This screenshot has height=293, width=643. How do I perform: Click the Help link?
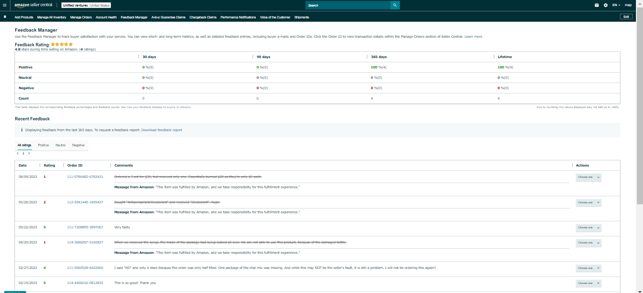pyautogui.click(x=628, y=5)
